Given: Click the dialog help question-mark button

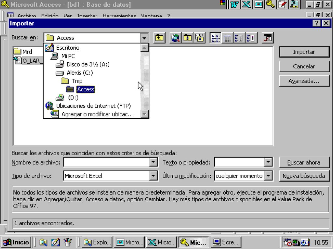Looking at the screenshot, I should coord(317,23).
